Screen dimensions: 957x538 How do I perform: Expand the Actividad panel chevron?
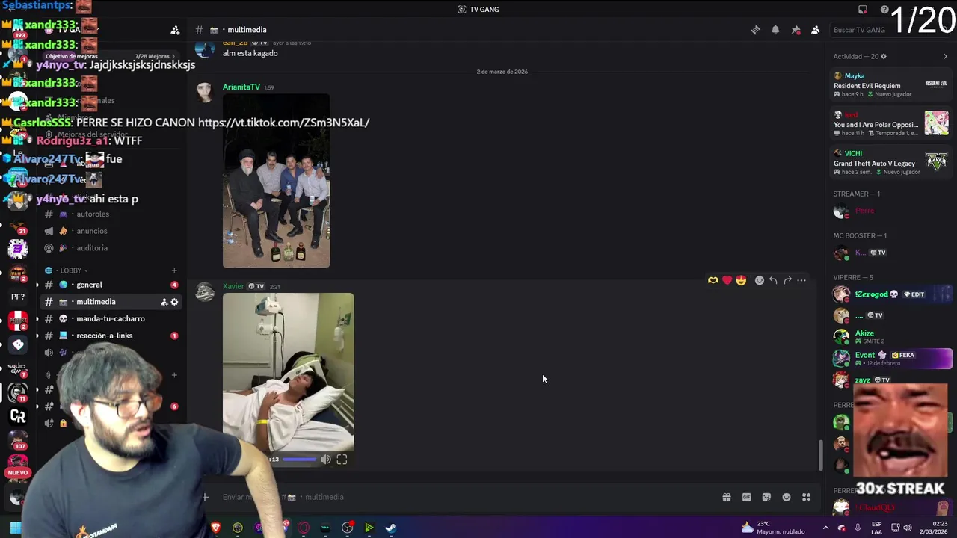click(x=945, y=56)
